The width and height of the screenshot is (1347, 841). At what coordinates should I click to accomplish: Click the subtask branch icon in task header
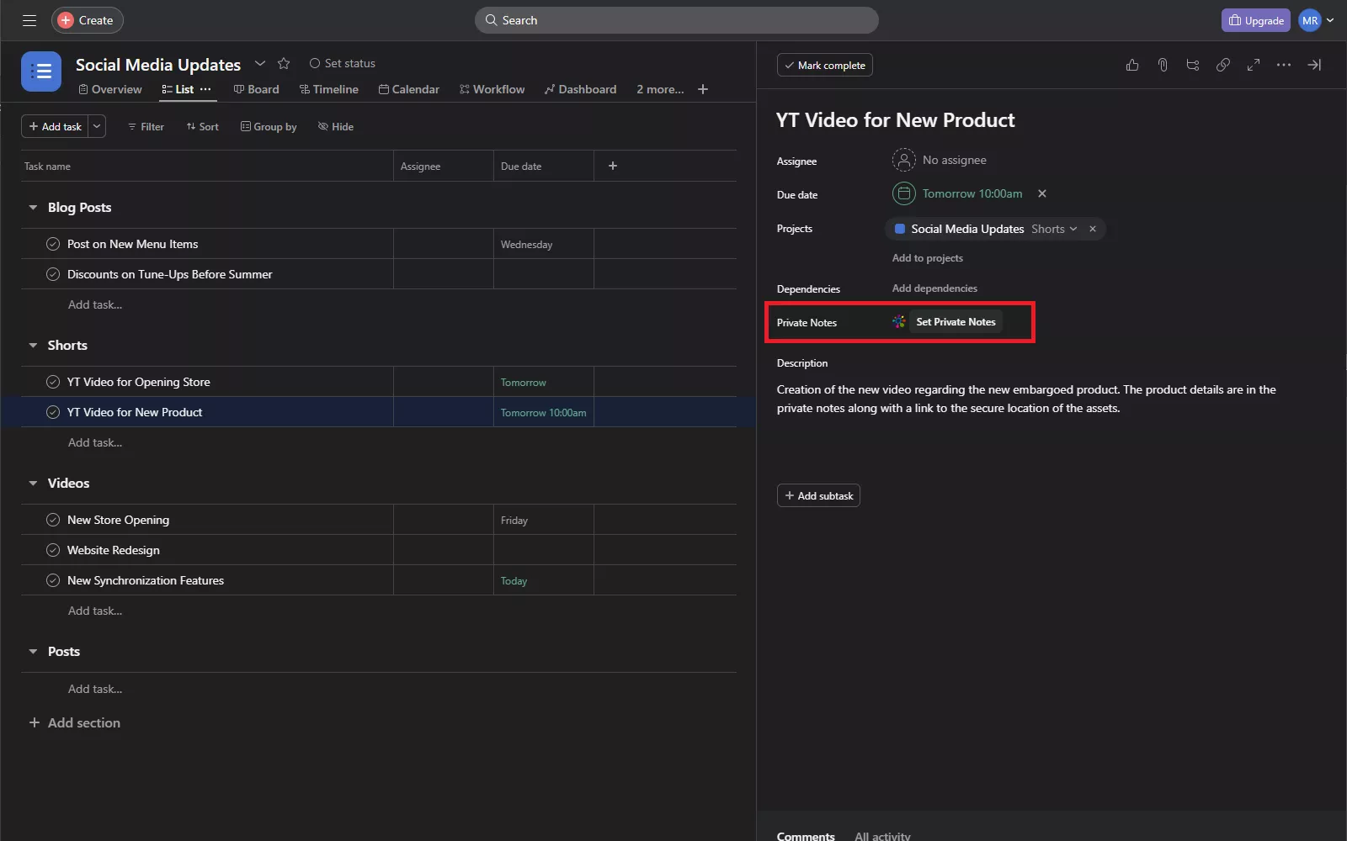pyautogui.click(x=1193, y=65)
